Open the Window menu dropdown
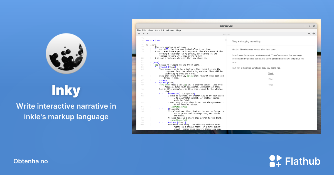The image size is (334, 175). coord(170,30)
